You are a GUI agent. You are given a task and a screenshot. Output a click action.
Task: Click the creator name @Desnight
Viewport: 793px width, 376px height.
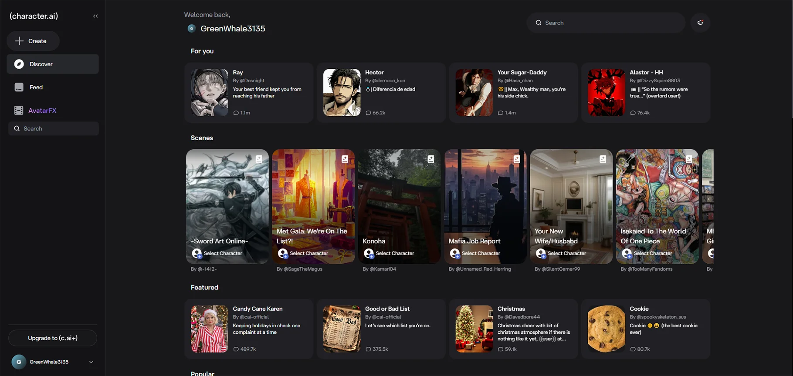tap(252, 81)
